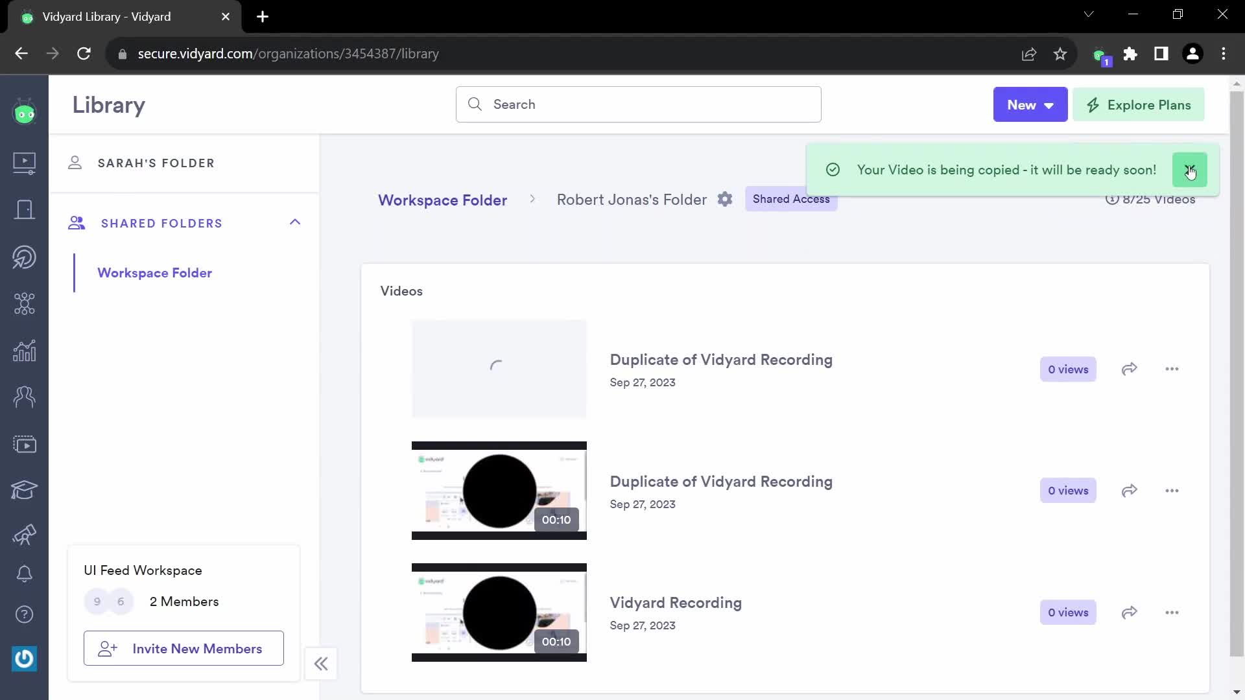Click the first Duplicate of Vidyard Recording title

[x=721, y=360]
